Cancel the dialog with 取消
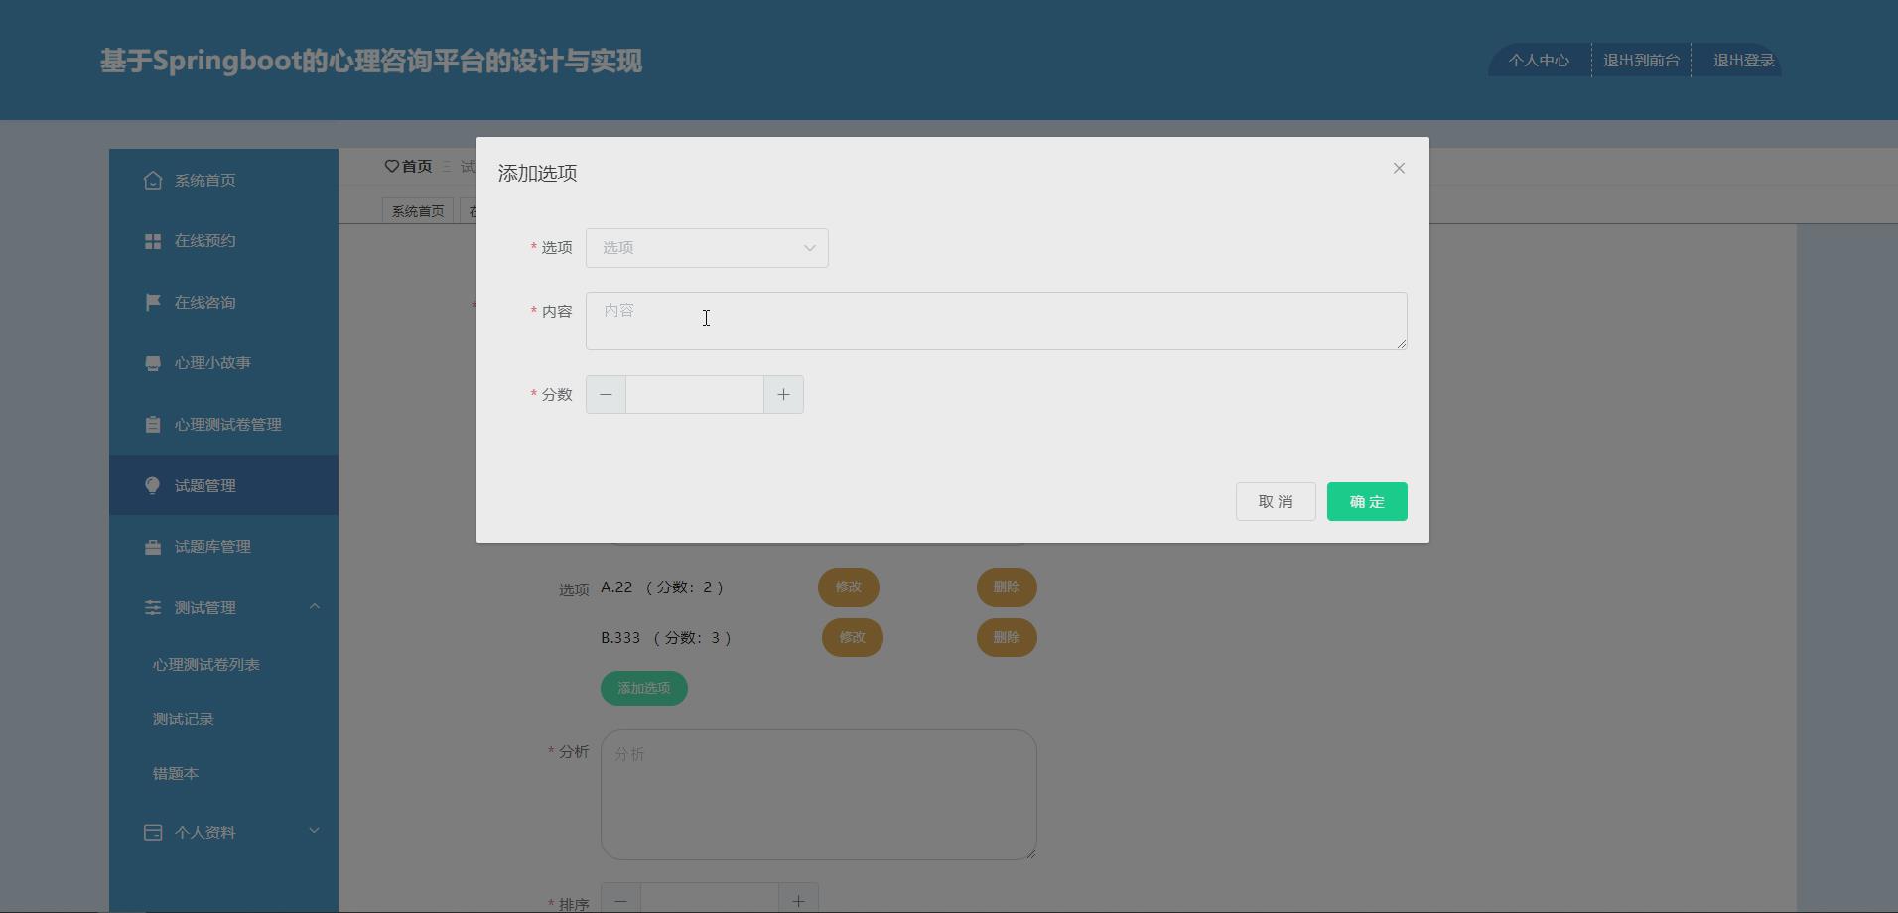 coord(1275,501)
